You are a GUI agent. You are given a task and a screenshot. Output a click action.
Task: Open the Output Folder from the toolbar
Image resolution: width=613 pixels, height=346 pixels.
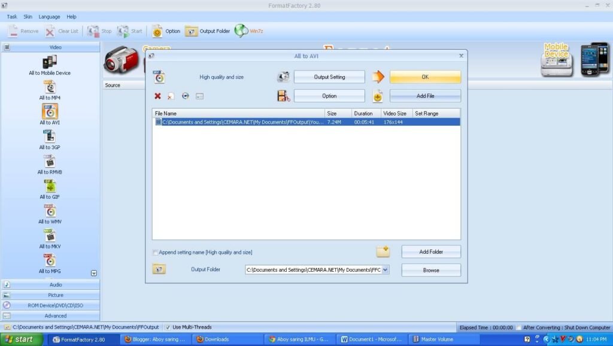click(208, 31)
